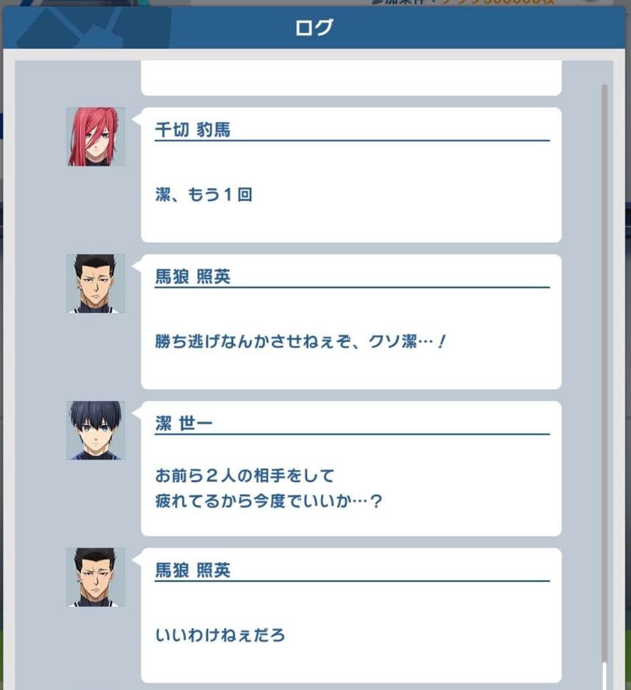Click the log scrollbar track
Screen dimensions: 631x690
605,374
